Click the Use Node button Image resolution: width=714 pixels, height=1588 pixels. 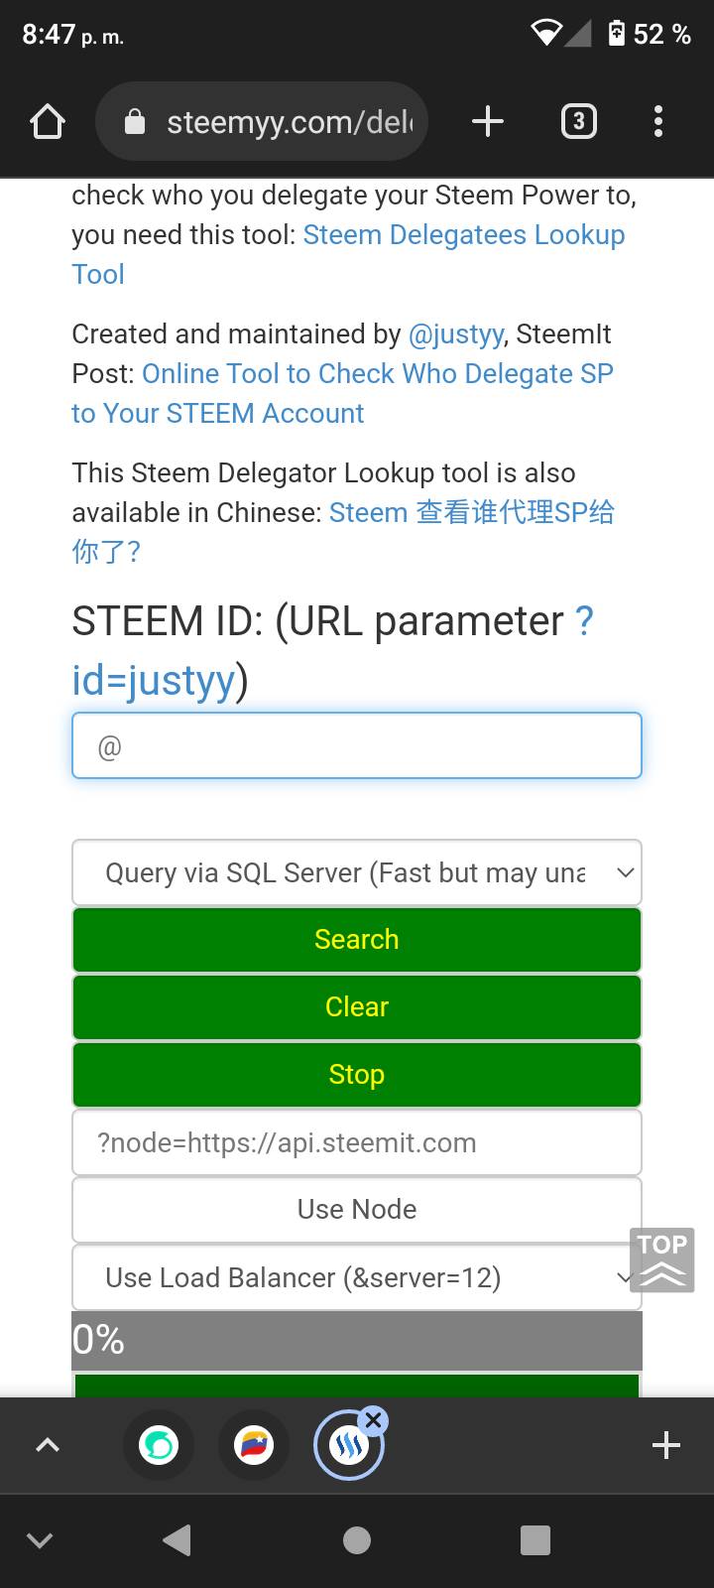coord(357,1209)
